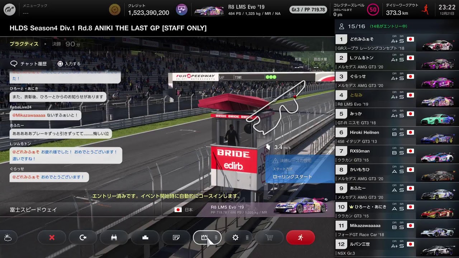Image resolution: width=459 pixels, height=258 pixels.
Task: Click the ローリングスタート start method setting
Action: coord(293,177)
